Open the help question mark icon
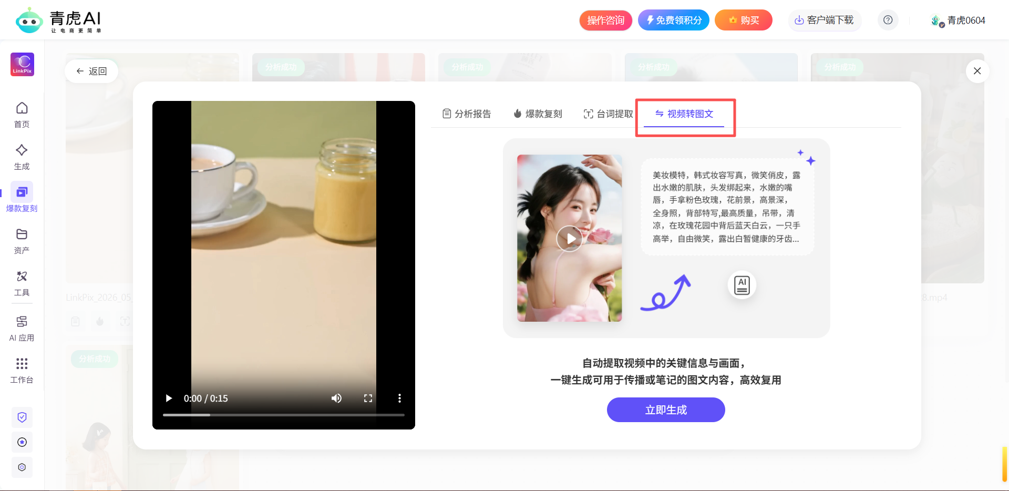This screenshot has width=1009, height=491. 888,20
